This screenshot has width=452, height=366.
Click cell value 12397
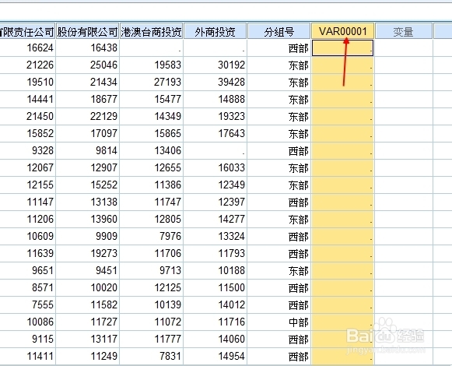click(232, 202)
